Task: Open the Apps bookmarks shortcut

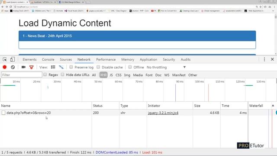Action: point(5,11)
